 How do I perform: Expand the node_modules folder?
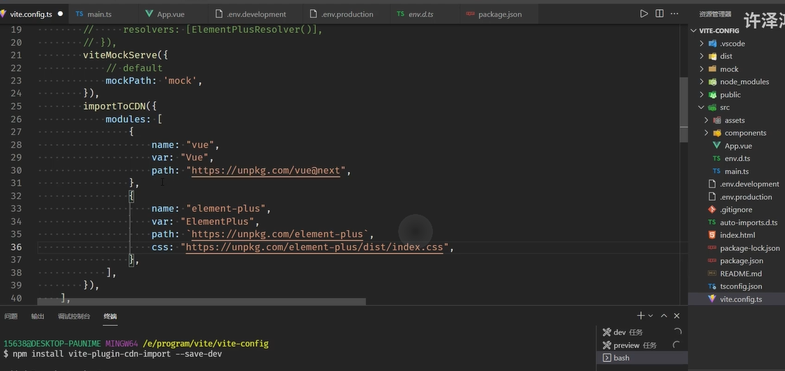click(701, 82)
